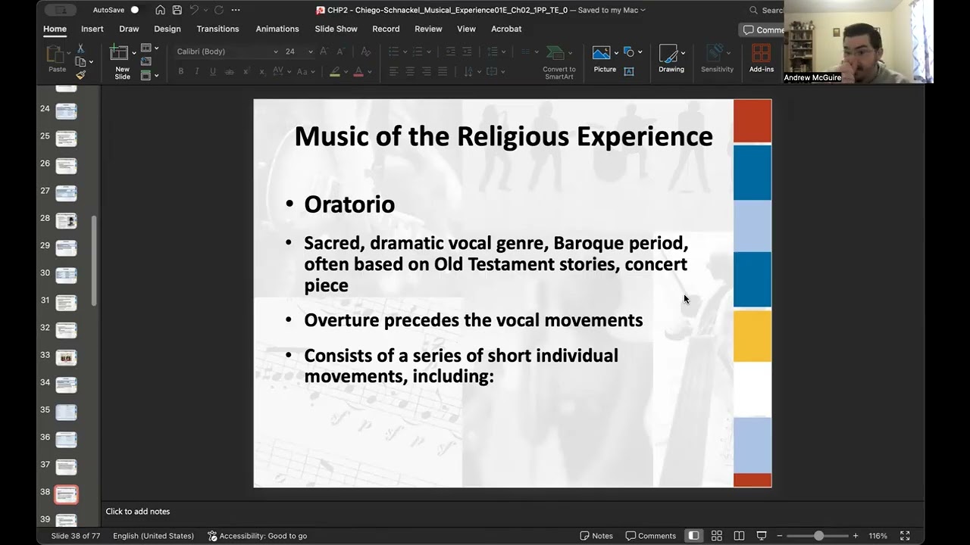Insert a New Slide

tap(122, 61)
